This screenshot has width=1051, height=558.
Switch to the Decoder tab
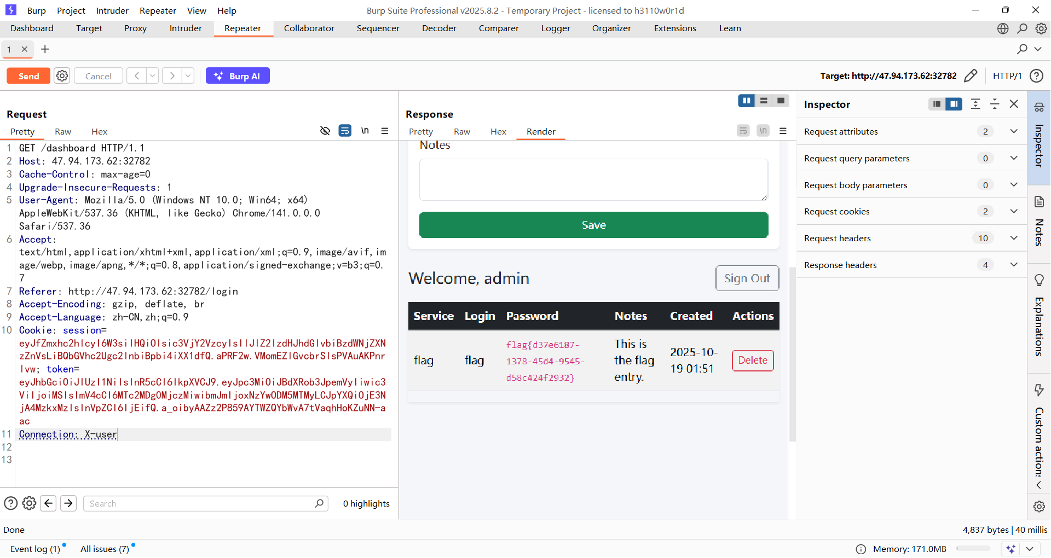tap(439, 28)
